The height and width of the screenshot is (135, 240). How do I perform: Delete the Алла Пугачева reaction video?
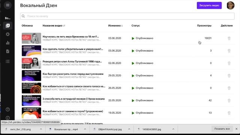(229, 63)
